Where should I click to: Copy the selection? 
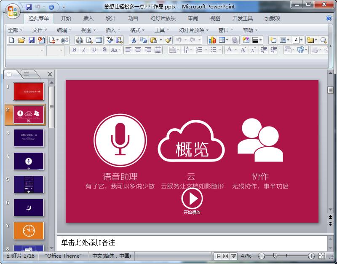(x=143, y=40)
